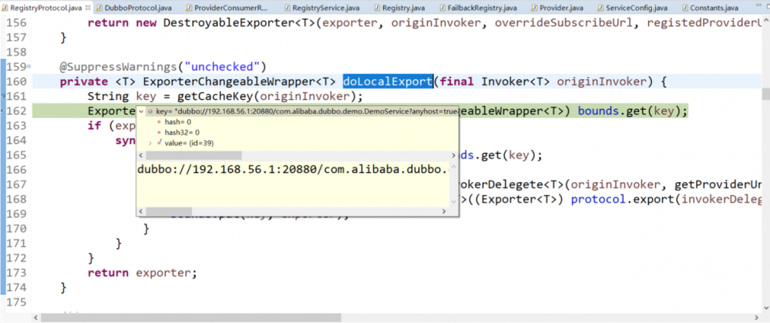770x323 pixels.
Task: Click getCacheKey on line 161
Action: (x=214, y=96)
